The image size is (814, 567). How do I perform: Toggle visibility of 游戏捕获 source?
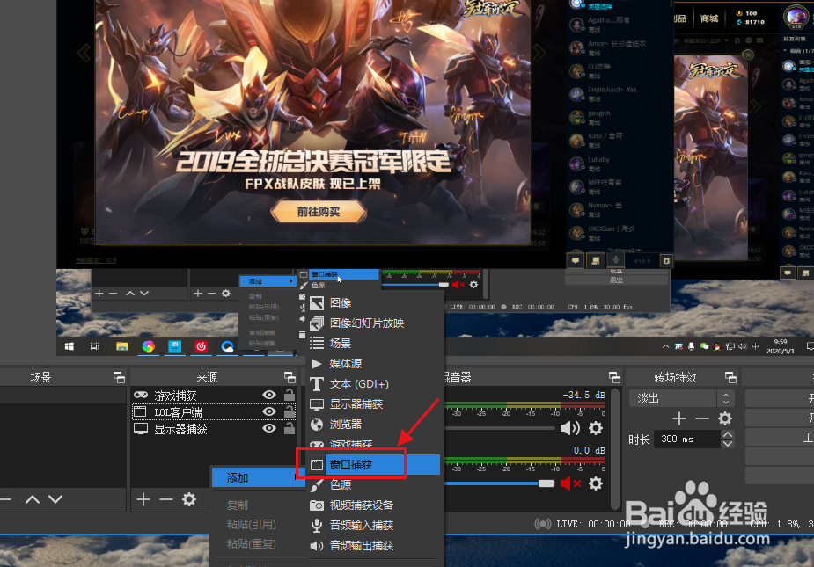(269, 395)
